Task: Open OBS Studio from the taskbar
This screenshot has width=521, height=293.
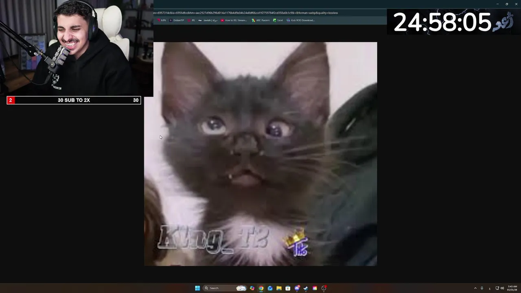Action: [x=324, y=288]
